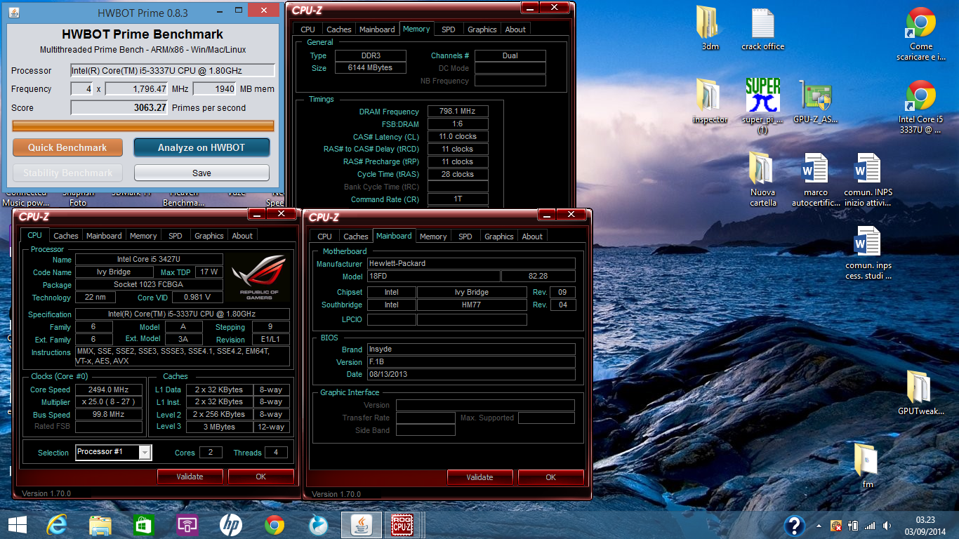Open the Nuova cartella folder

(762, 179)
